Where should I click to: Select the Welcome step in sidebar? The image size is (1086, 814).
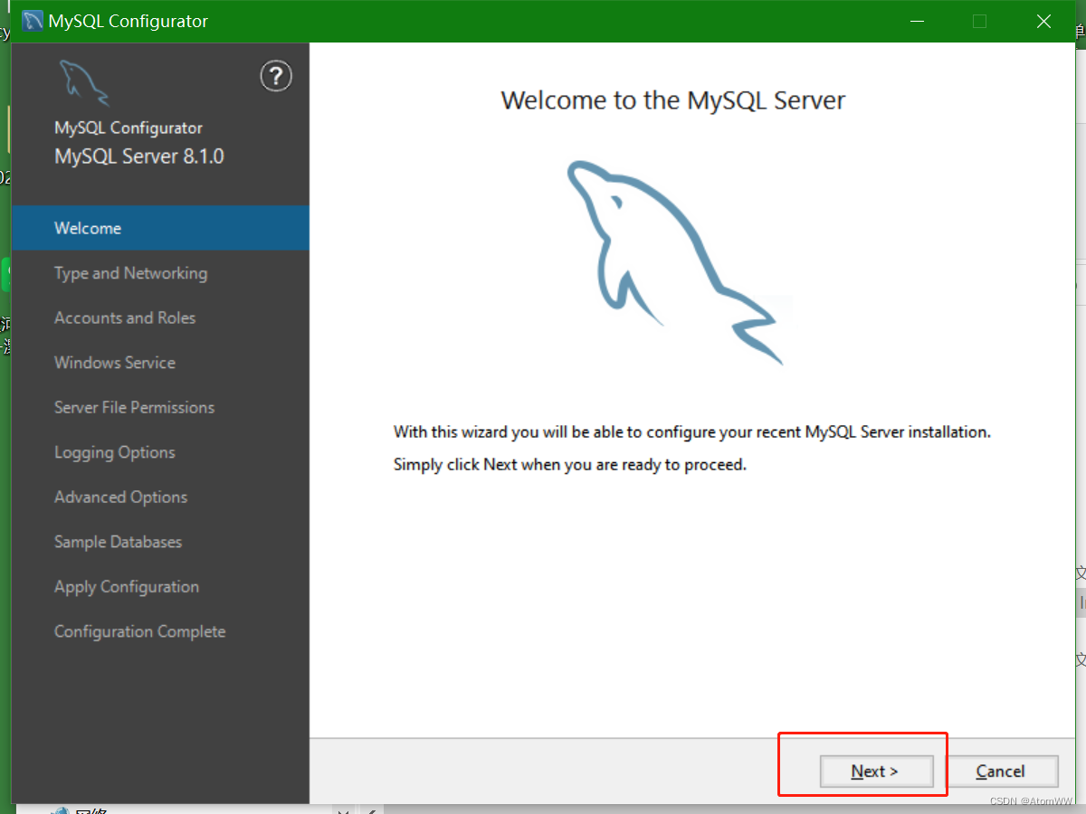click(x=160, y=228)
